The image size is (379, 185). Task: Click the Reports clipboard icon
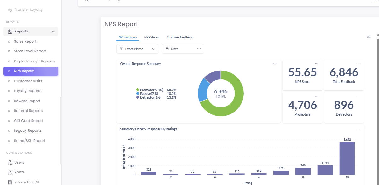pos(10,32)
